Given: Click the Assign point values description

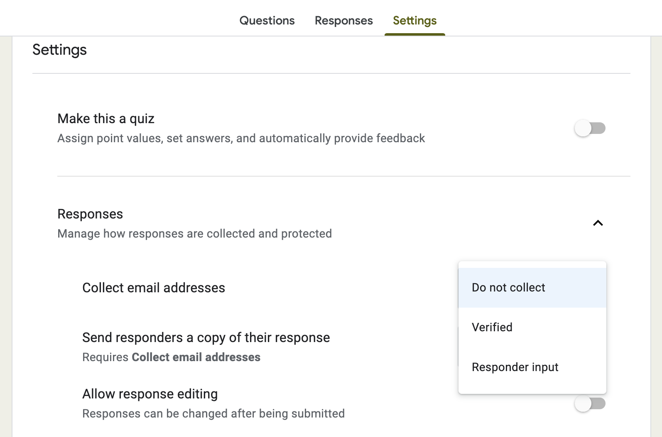Looking at the screenshot, I should click(241, 138).
